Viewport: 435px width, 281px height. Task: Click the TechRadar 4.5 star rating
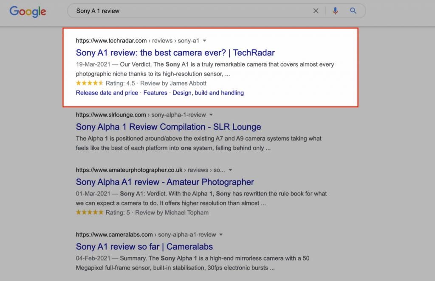pyautogui.click(x=89, y=83)
